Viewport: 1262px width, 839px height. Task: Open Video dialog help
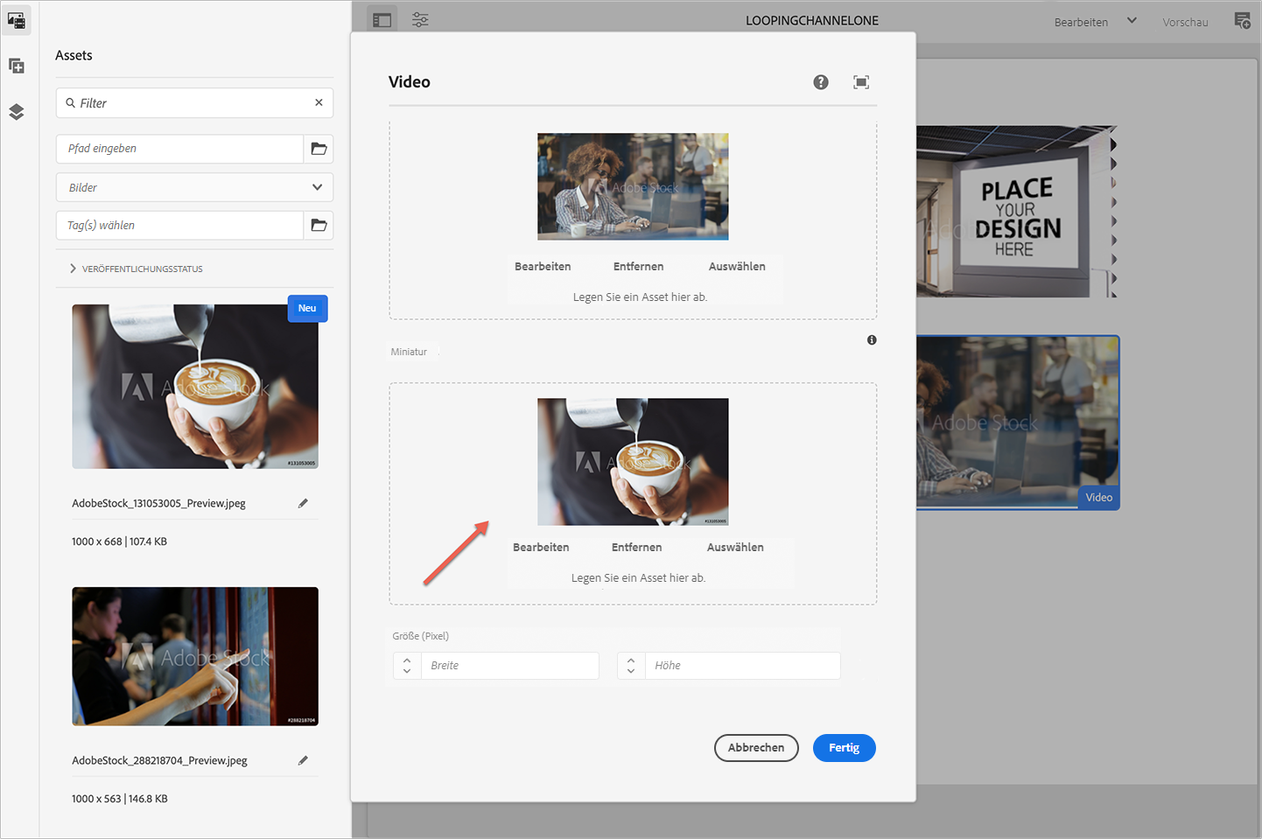click(x=821, y=82)
